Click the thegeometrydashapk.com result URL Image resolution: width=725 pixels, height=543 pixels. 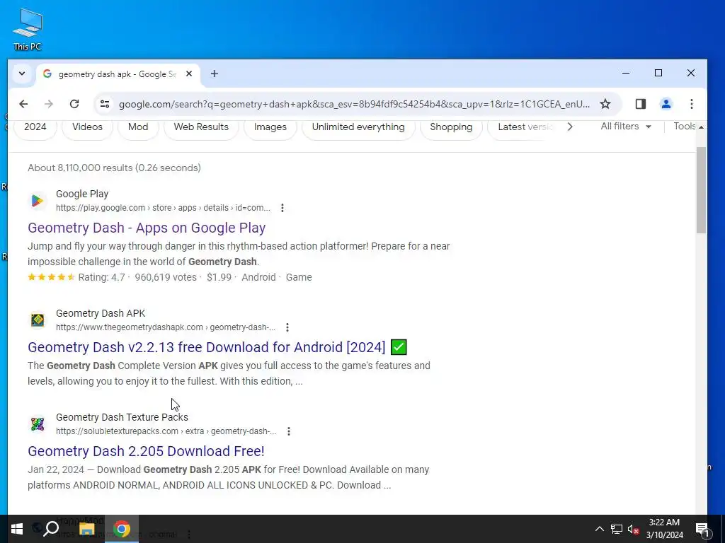tap(166, 327)
